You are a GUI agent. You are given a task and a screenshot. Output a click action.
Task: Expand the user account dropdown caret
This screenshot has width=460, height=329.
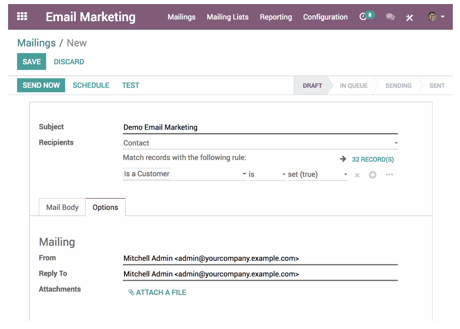[443, 17]
